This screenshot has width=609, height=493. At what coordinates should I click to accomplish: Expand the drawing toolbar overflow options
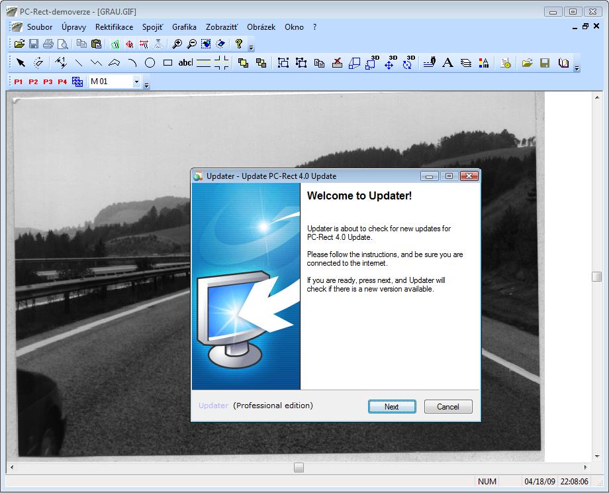tap(577, 68)
